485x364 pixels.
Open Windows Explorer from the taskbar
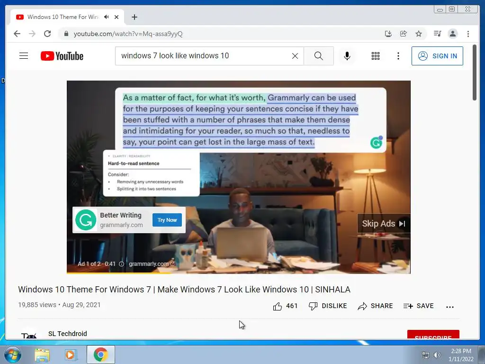pyautogui.click(x=42, y=355)
